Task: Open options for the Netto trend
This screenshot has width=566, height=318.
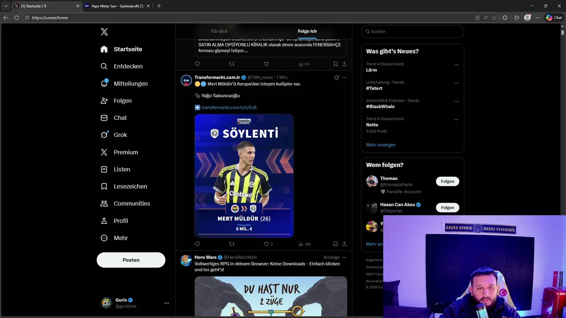Action: pyautogui.click(x=456, y=120)
